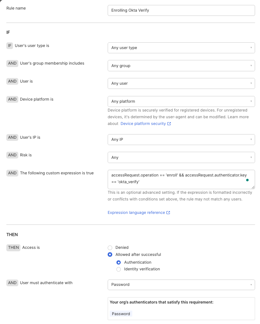260x324 pixels.
Task: Click the Password authenticator tag
Action: pyautogui.click(x=121, y=314)
